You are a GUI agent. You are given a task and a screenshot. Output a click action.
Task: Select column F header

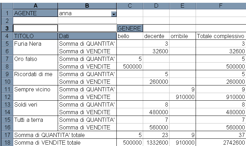[221, 6]
